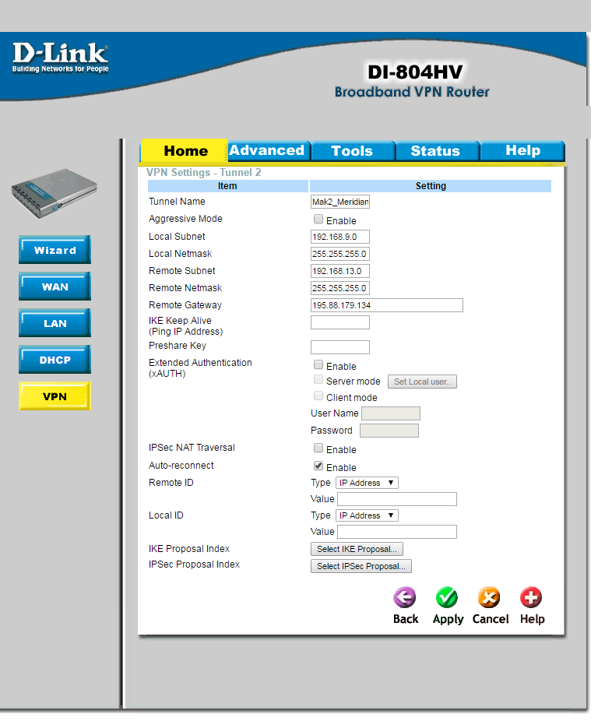The image size is (598, 721).
Task: Click Select IKE Proposal button
Action: click(357, 549)
